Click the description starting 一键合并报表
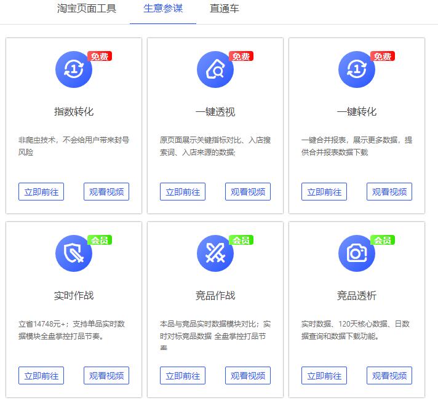The image size is (438, 401). pyautogui.click(x=357, y=146)
